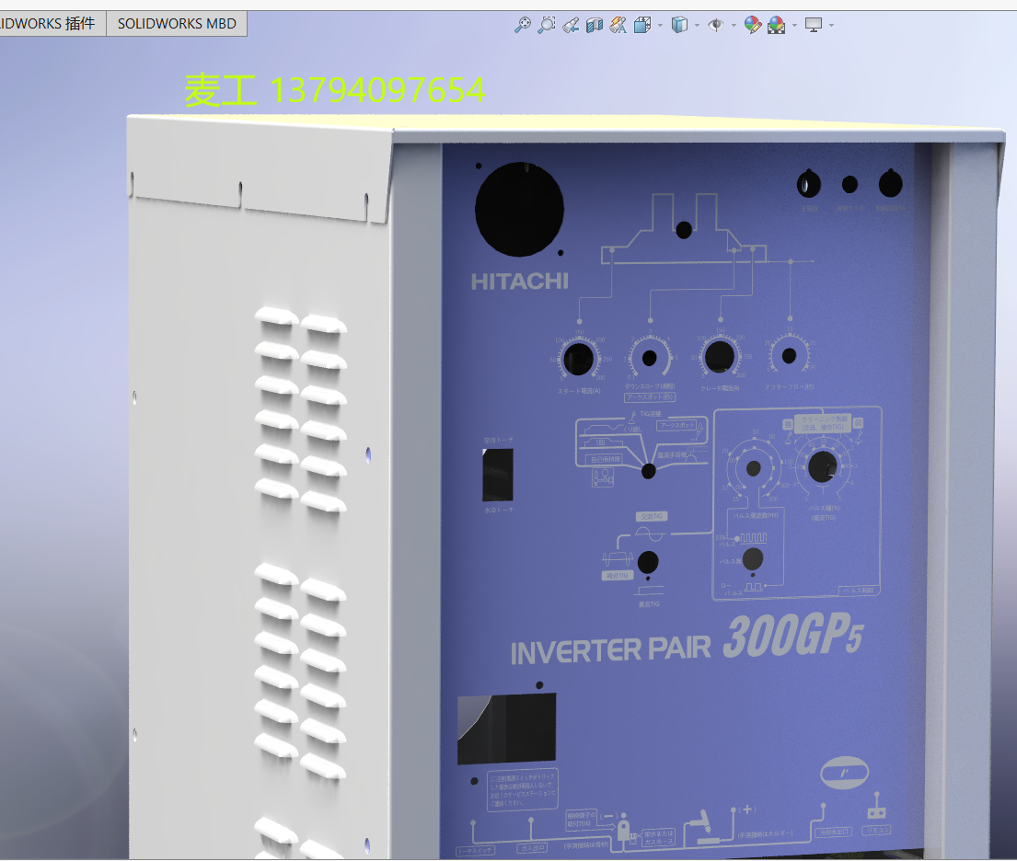Click the View Settings monitor icon
The width and height of the screenshot is (1017, 861).
pyautogui.click(x=814, y=25)
